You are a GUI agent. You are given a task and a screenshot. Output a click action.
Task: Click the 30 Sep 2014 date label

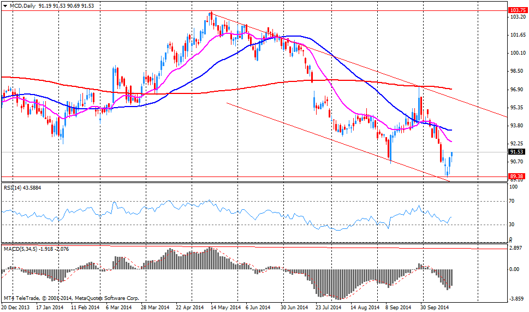pyautogui.click(x=435, y=308)
